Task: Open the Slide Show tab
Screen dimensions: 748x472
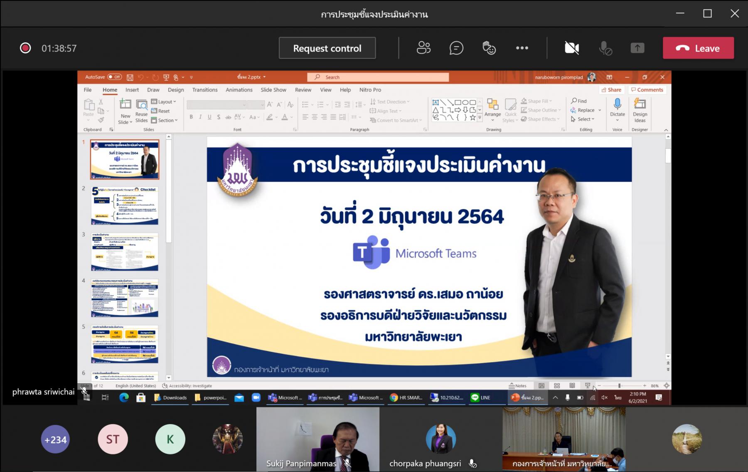Action: (273, 90)
